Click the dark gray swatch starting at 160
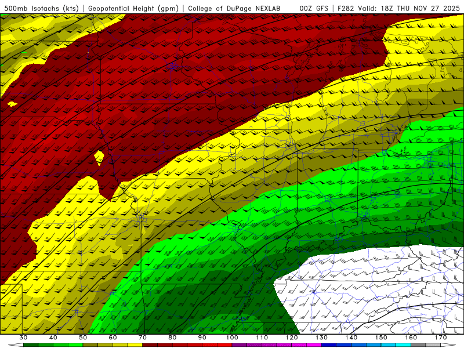The width and height of the screenshot is (464, 348). [418, 345]
